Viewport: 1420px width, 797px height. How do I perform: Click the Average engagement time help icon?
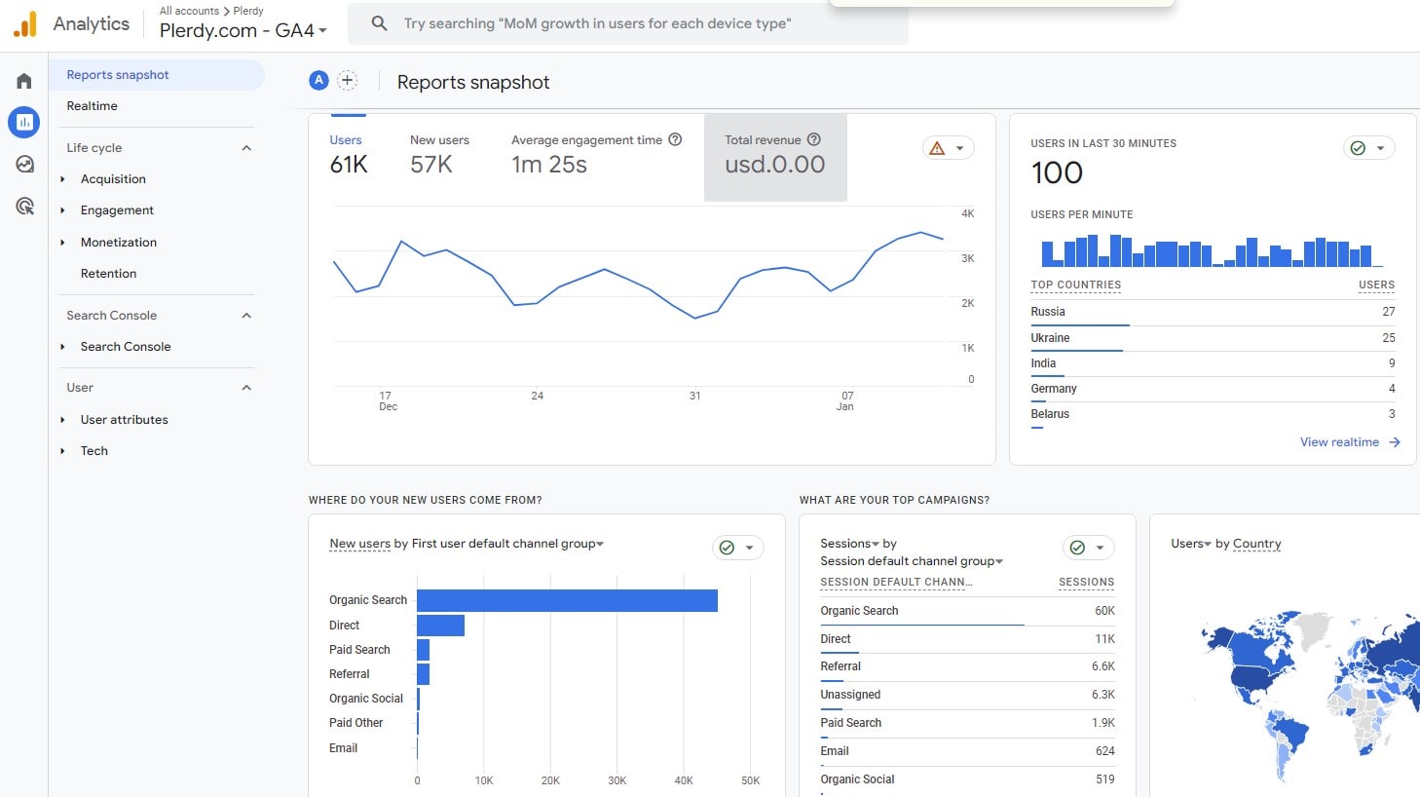(675, 139)
